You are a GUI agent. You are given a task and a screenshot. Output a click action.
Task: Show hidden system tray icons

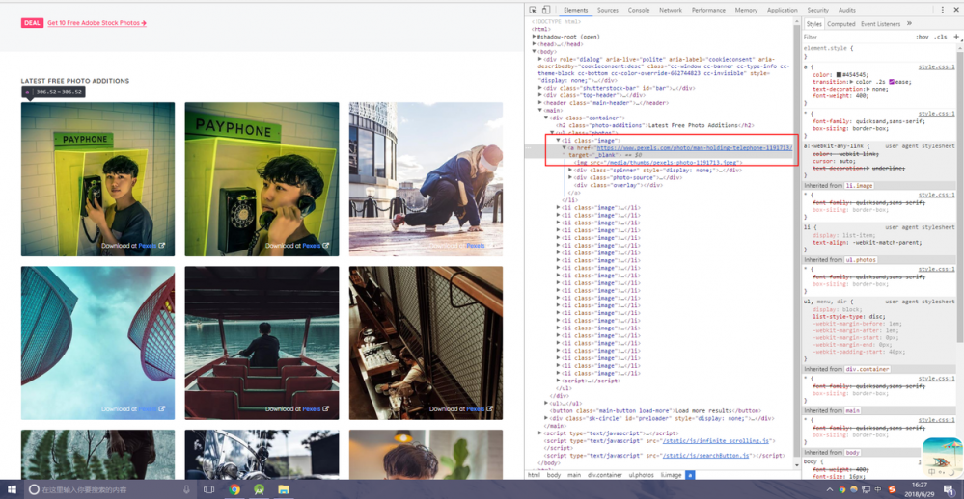point(829,489)
